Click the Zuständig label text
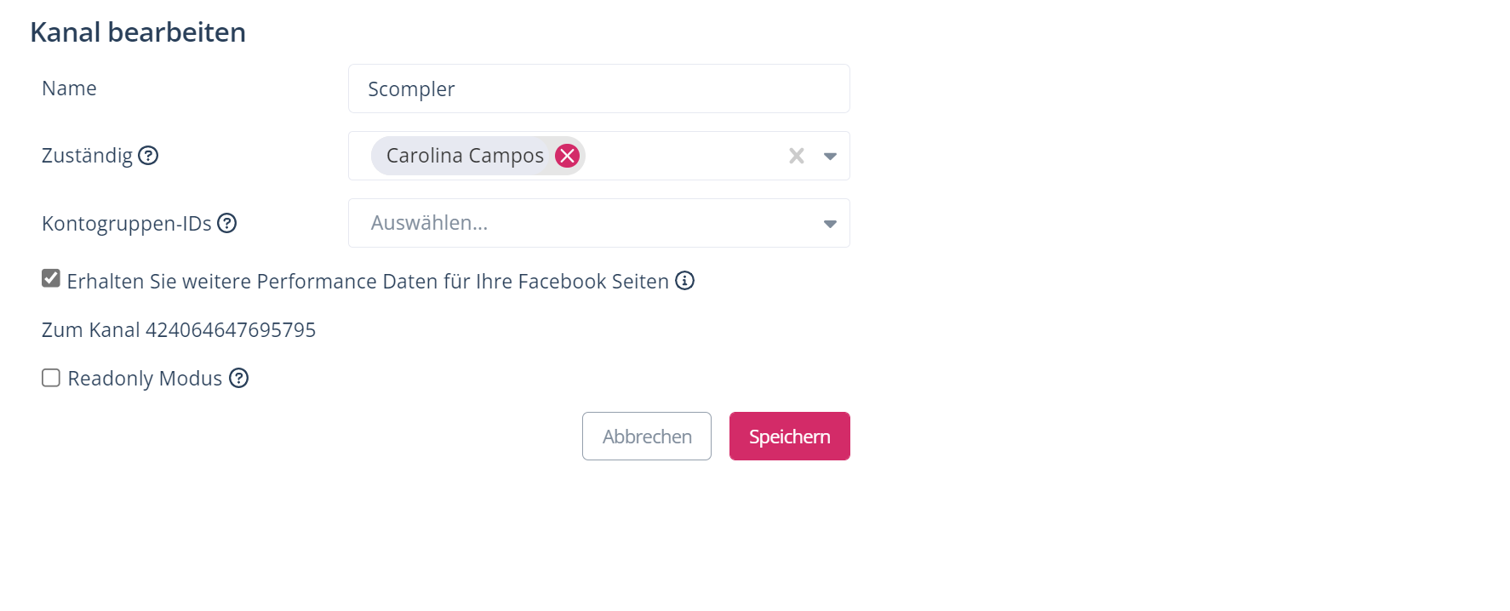Image resolution: width=1510 pixels, height=611 pixels. 87,156
